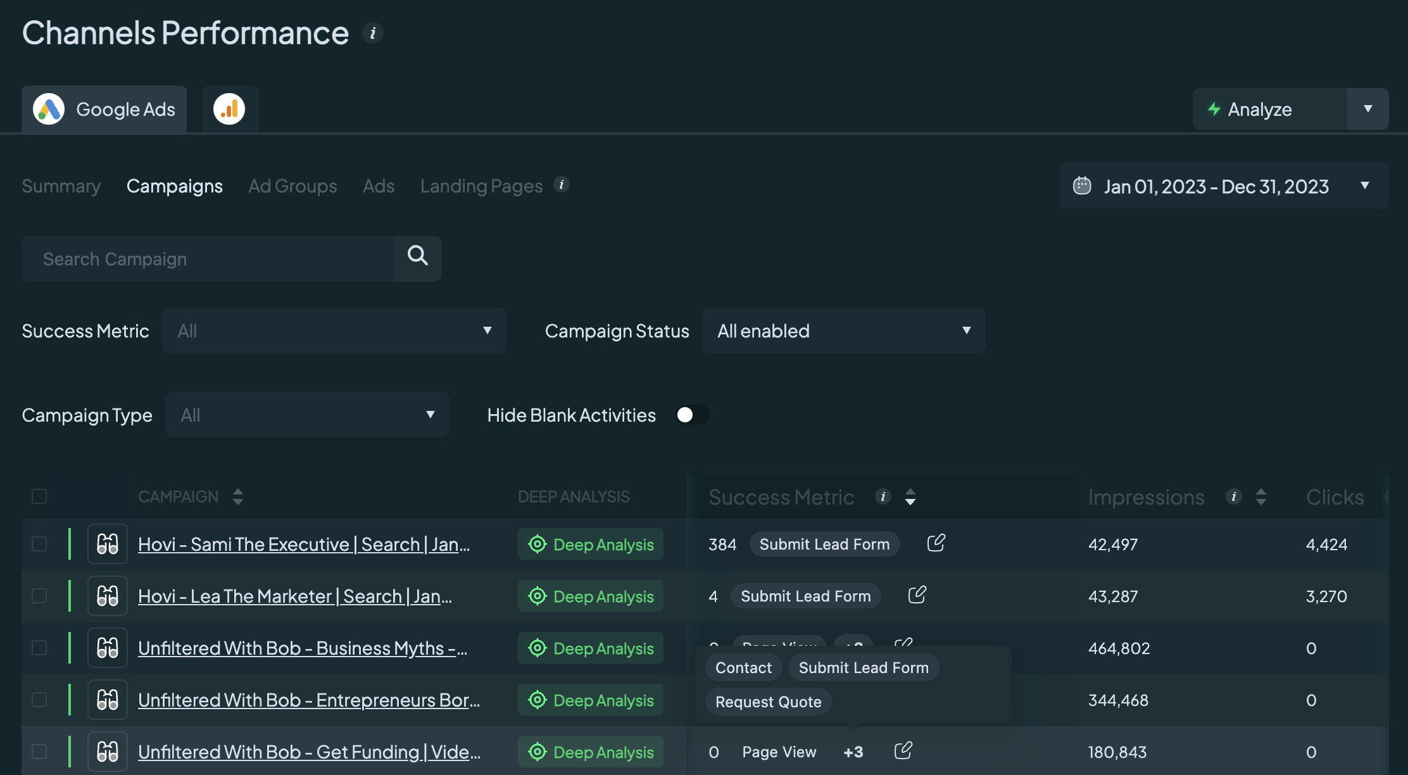This screenshot has height=775, width=1408.
Task: Open the Channels Performance info icon
Action: [373, 33]
